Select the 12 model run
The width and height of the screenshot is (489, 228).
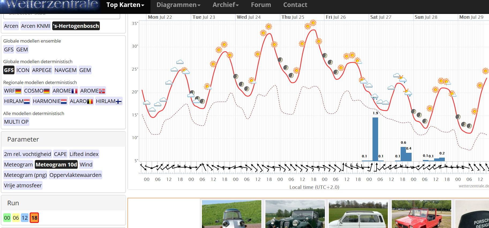(x=25, y=218)
